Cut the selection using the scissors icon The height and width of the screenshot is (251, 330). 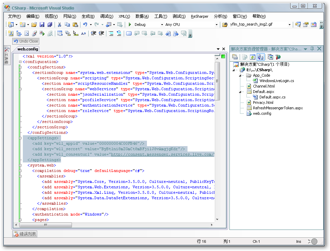click(59, 25)
